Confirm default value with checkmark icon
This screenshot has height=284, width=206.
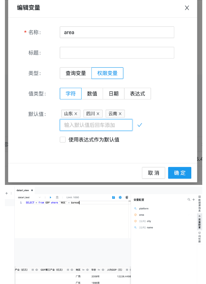140,125
